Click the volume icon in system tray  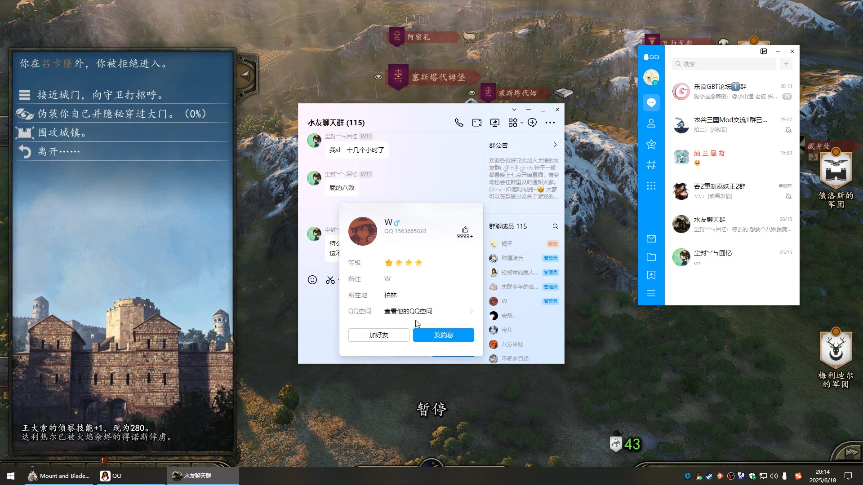(774, 476)
